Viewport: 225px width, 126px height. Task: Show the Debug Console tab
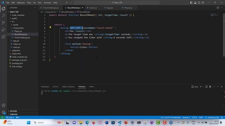68,87
